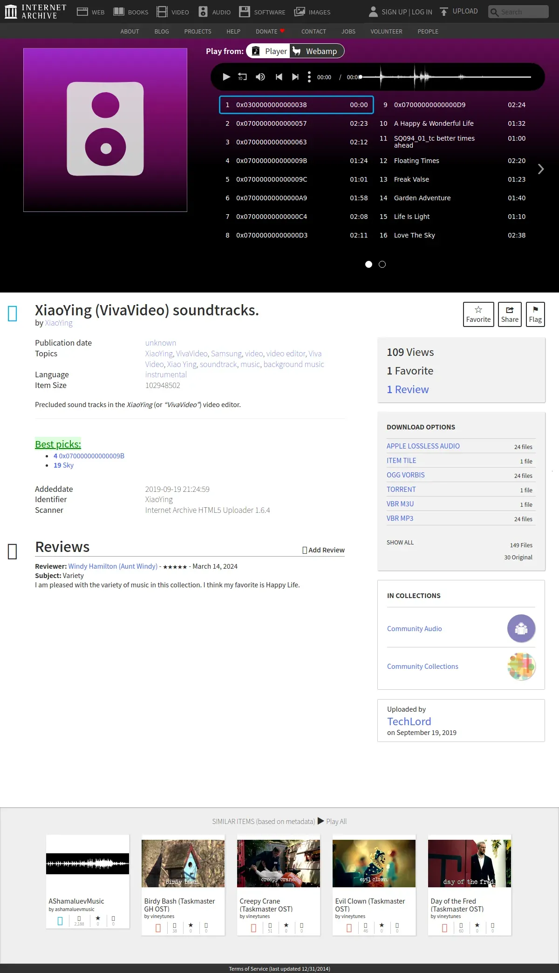Screen dimensions: 559x973
Task: Open the player more options menu
Action: tap(309, 77)
